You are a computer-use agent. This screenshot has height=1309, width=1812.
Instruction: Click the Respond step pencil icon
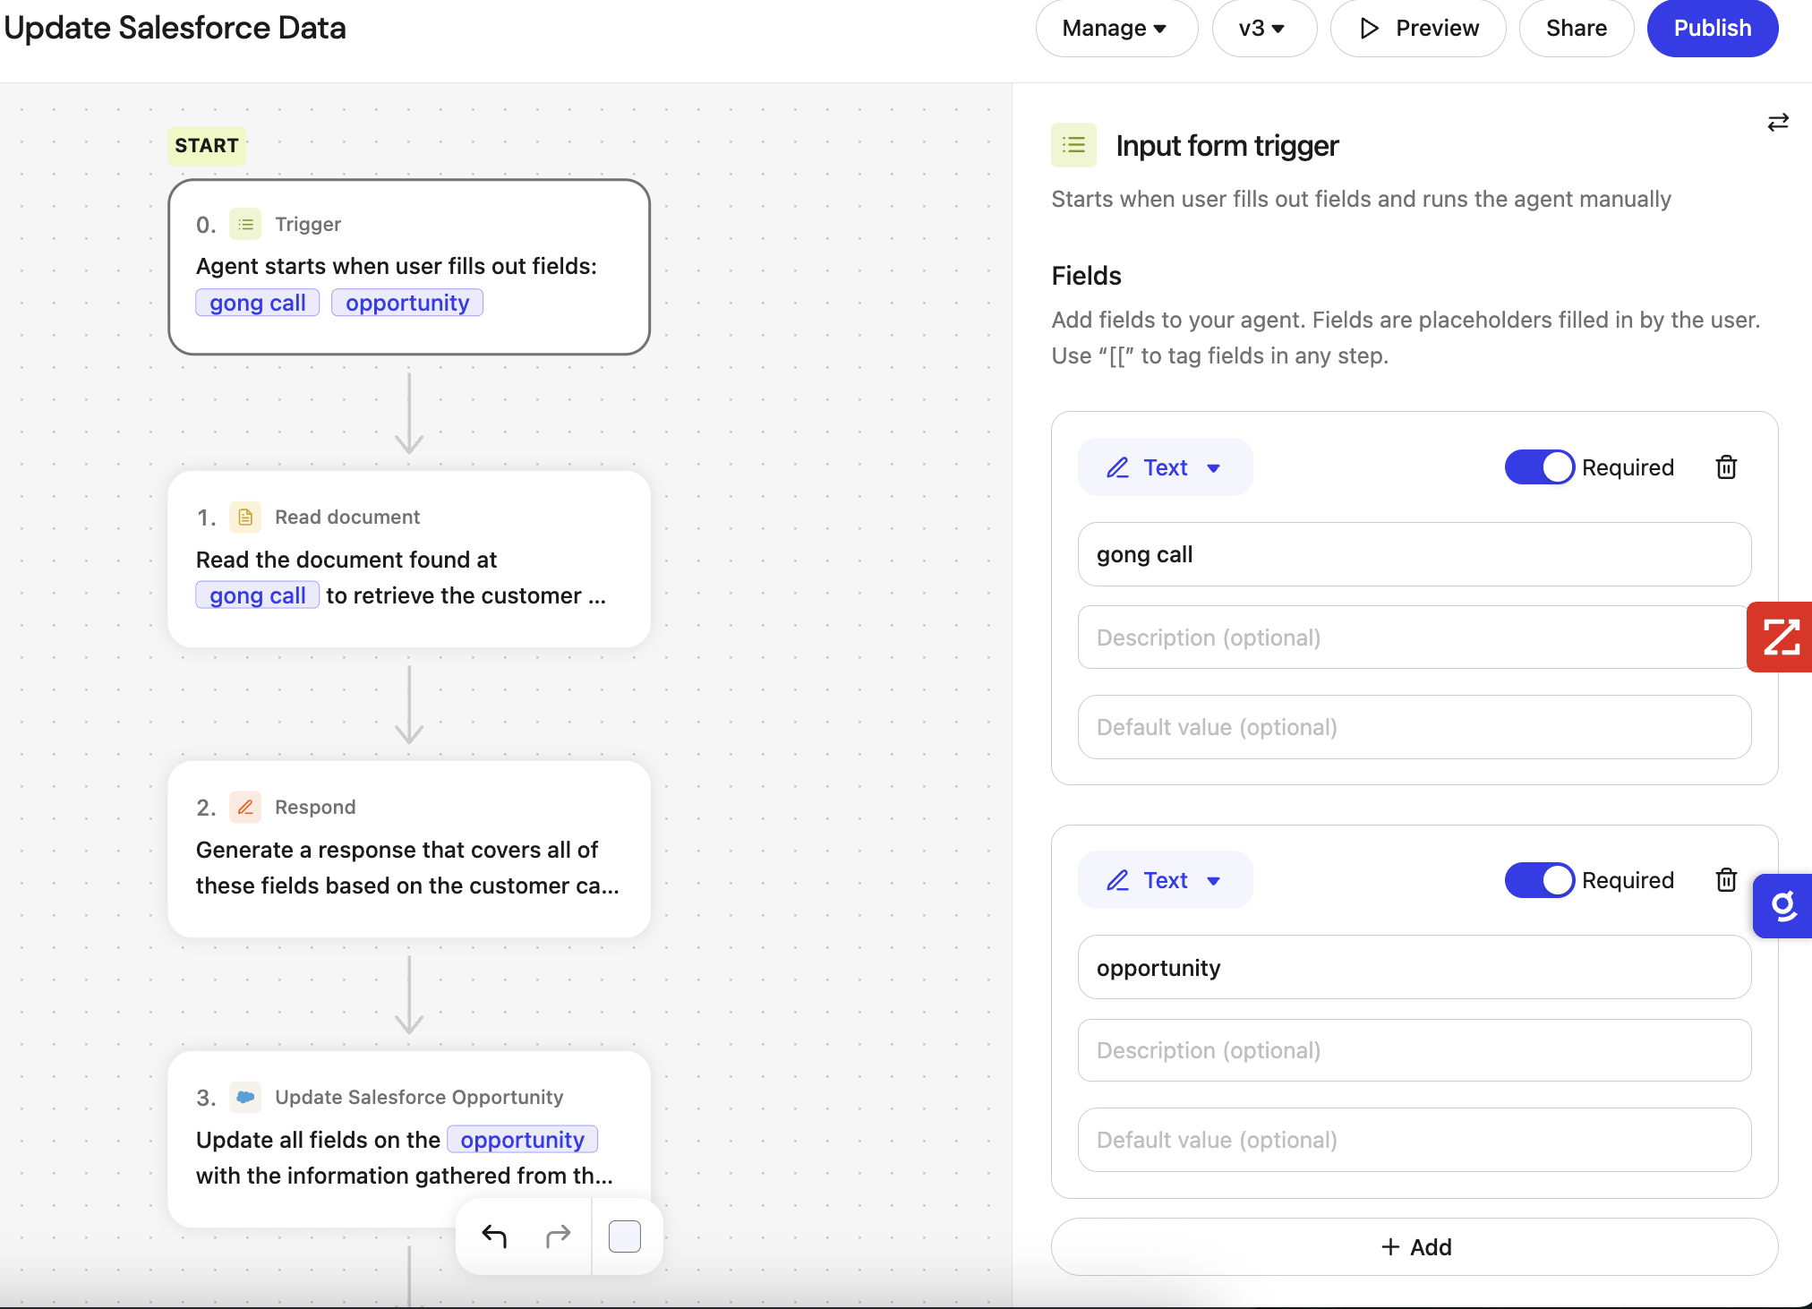245,807
